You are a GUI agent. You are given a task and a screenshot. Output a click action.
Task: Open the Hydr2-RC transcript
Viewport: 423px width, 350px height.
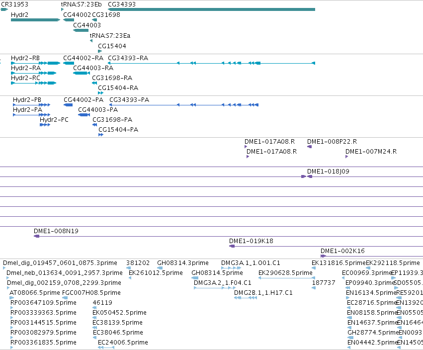(33, 83)
